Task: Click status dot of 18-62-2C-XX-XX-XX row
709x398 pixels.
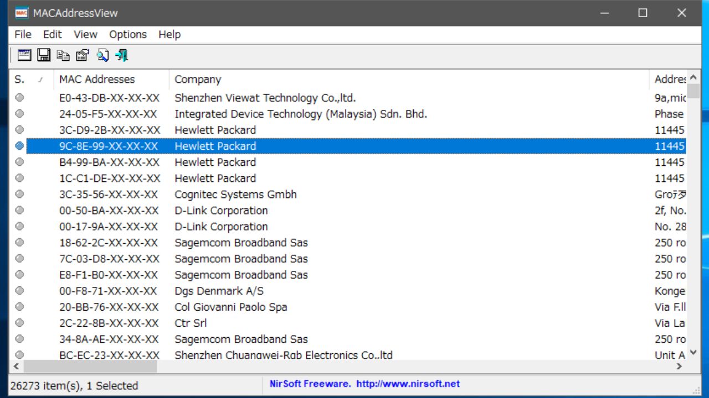Action: [x=20, y=242]
